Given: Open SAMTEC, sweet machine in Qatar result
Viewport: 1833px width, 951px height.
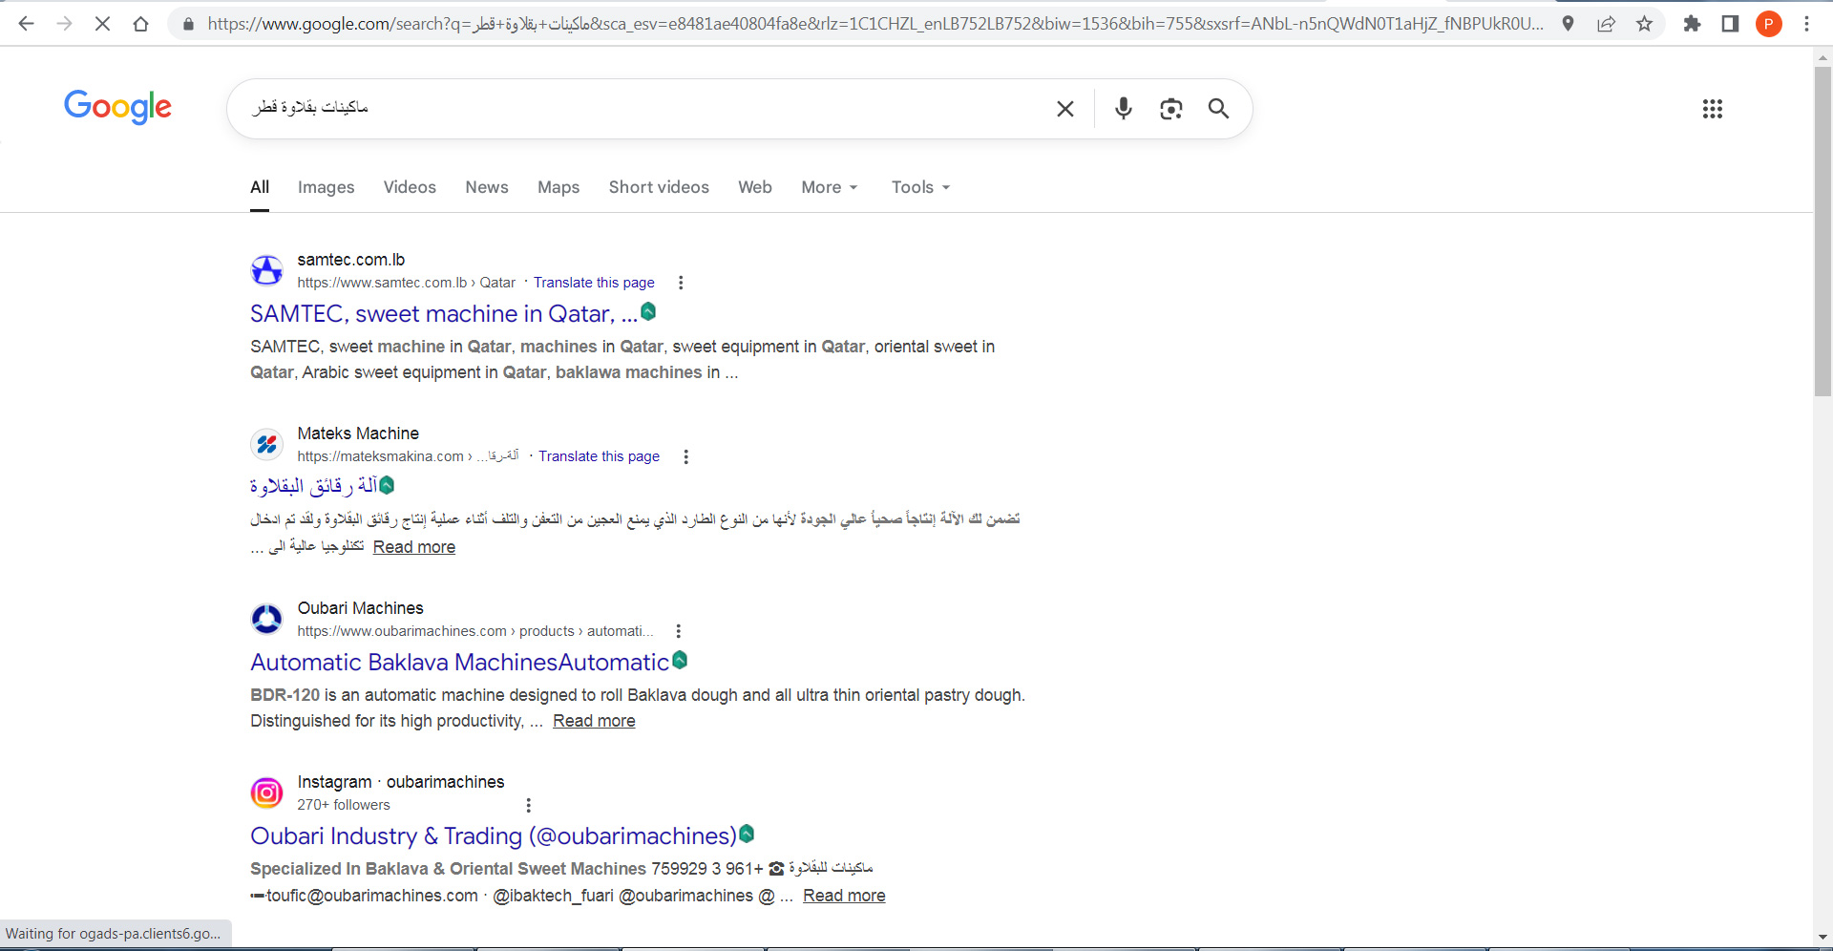Looking at the screenshot, I should [x=444, y=314].
